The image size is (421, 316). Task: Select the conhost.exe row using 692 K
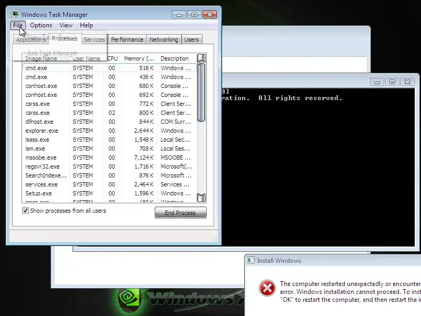109,95
